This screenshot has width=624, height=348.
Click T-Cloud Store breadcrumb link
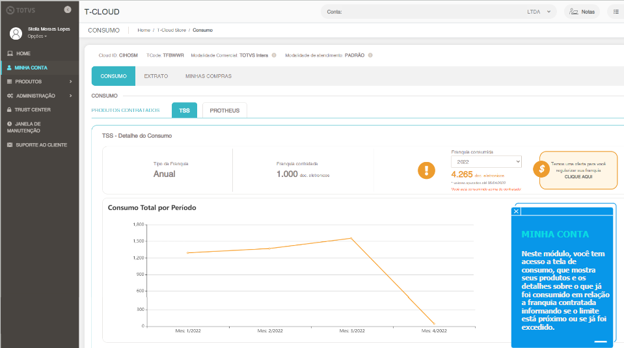click(x=172, y=30)
